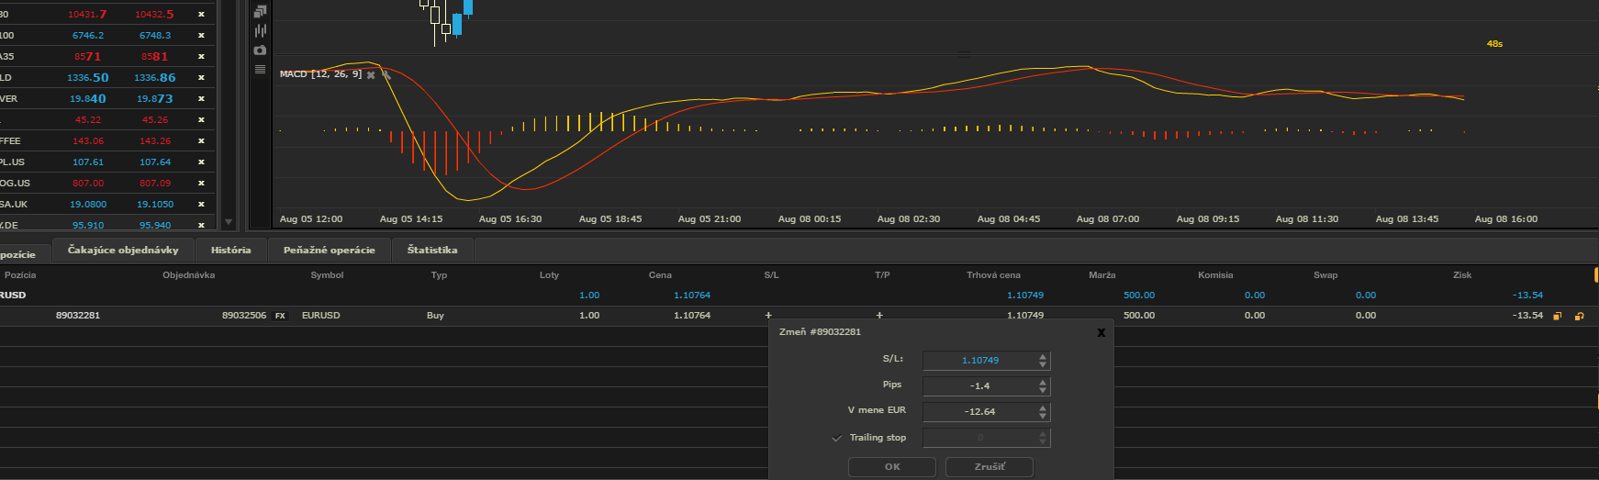Increase the S/L value with up arrow
Viewport: 1599px width, 480px height.
1043,356
